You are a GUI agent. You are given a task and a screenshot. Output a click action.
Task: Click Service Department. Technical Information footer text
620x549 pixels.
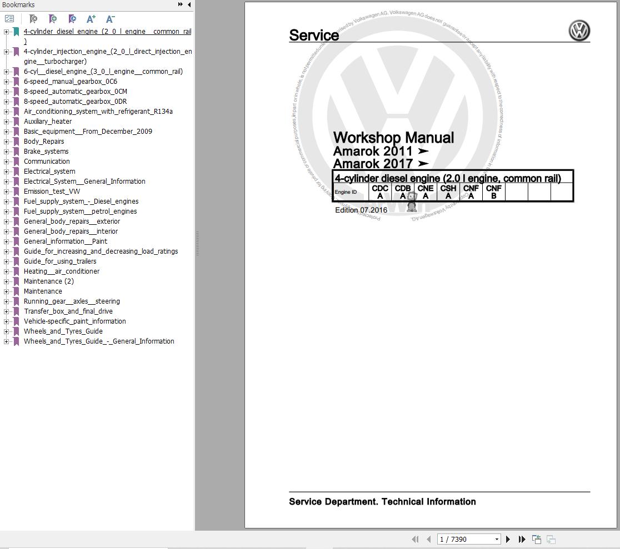pyautogui.click(x=382, y=502)
